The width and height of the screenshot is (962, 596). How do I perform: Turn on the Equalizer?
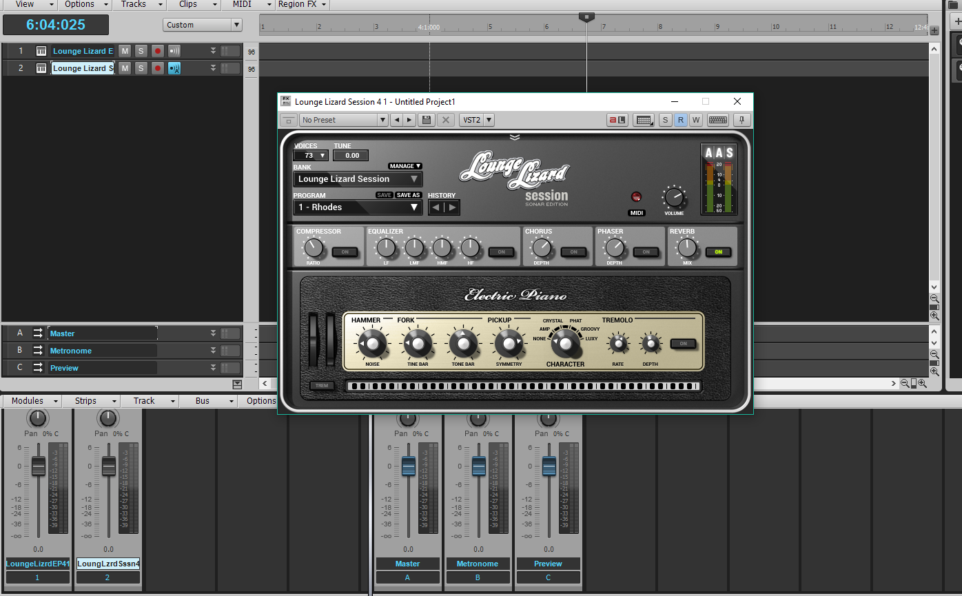[501, 252]
